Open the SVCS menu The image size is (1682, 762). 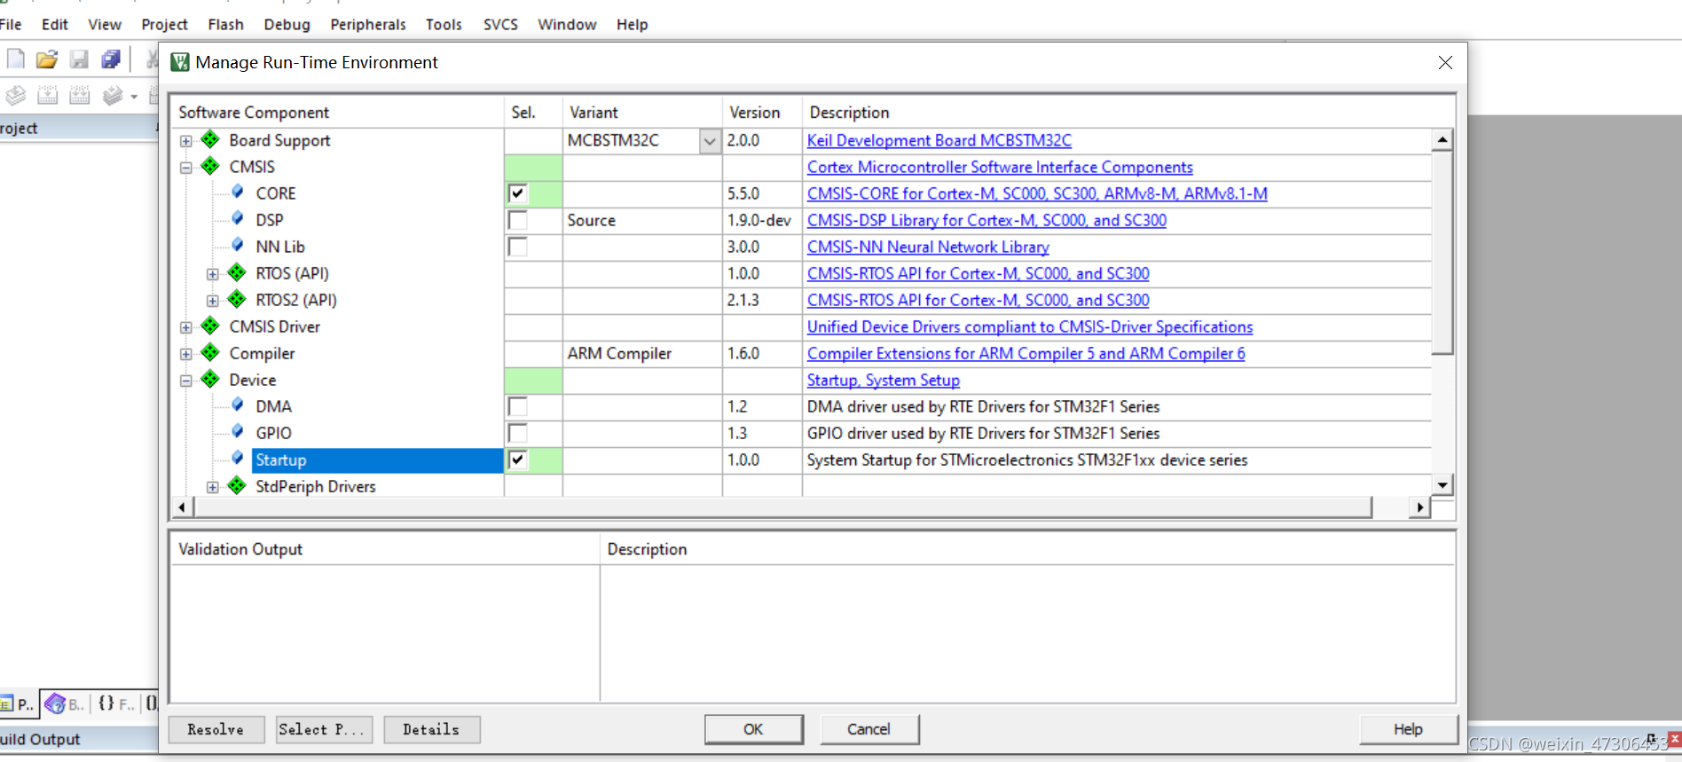pos(500,25)
